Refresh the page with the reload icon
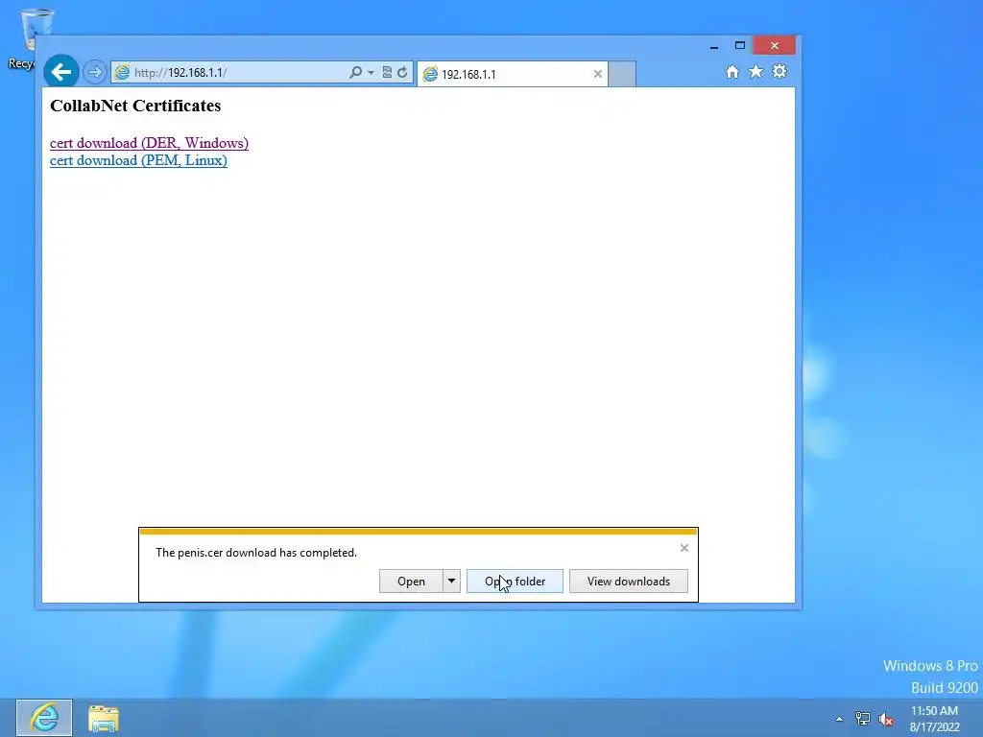The image size is (983, 737). click(402, 73)
